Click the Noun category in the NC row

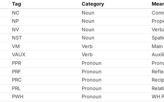pyautogui.click(x=88, y=13)
